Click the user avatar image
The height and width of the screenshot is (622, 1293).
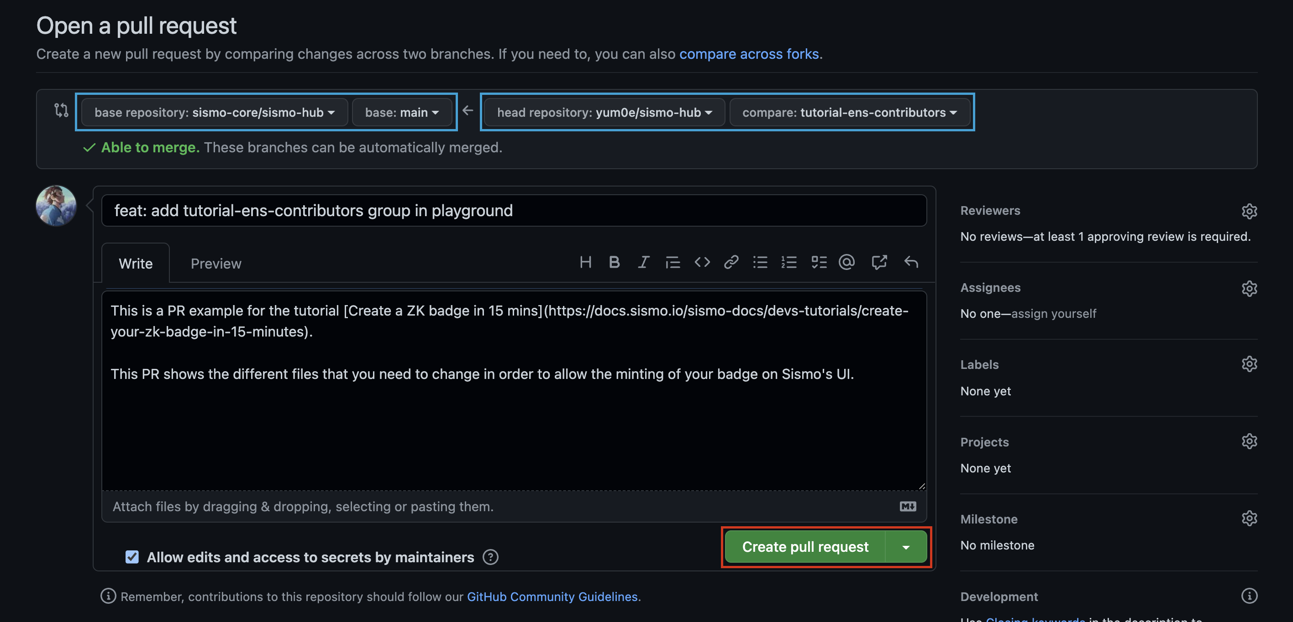(x=56, y=206)
